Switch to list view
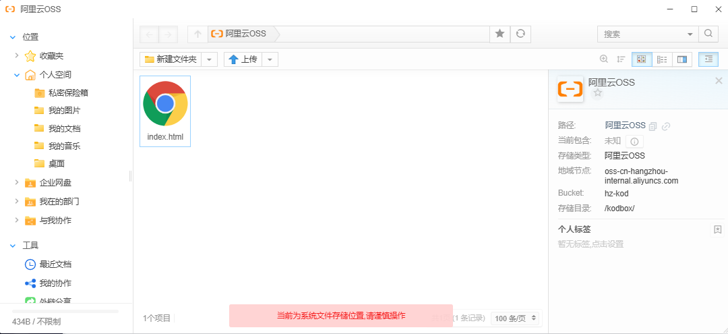Image resolution: width=728 pixels, height=334 pixels. [662, 59]
